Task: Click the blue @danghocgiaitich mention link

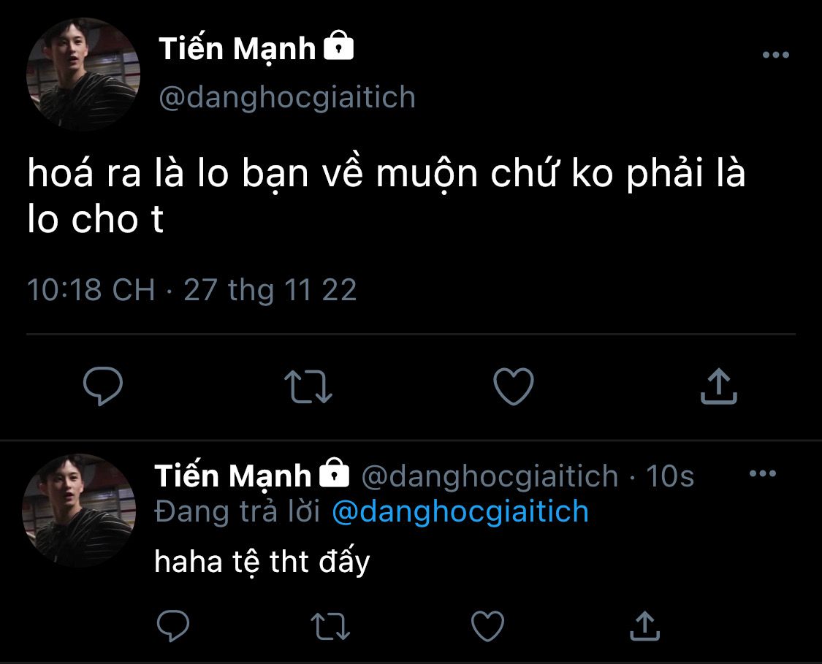Action: [x=460, y=511]
